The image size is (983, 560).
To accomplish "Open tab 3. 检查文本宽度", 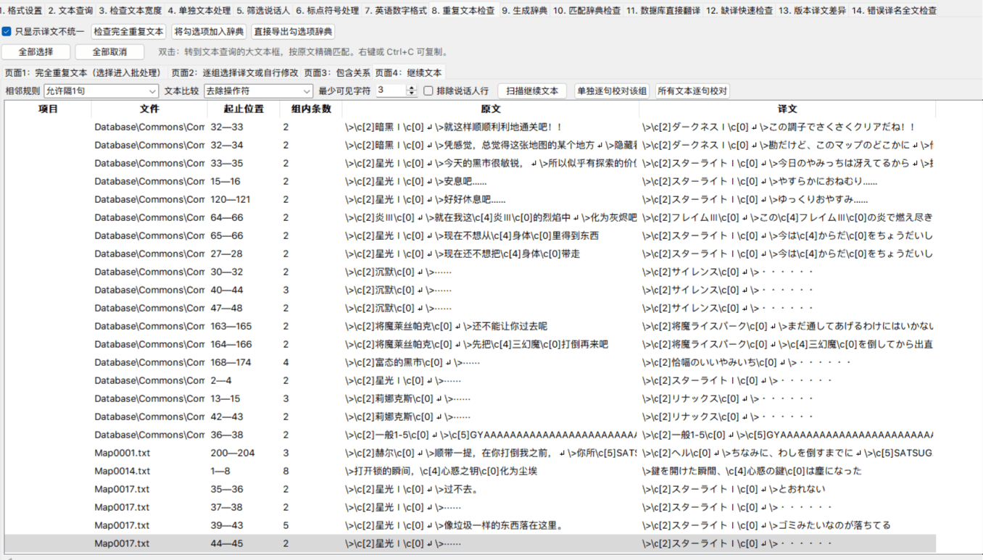I will pos(130,11).
